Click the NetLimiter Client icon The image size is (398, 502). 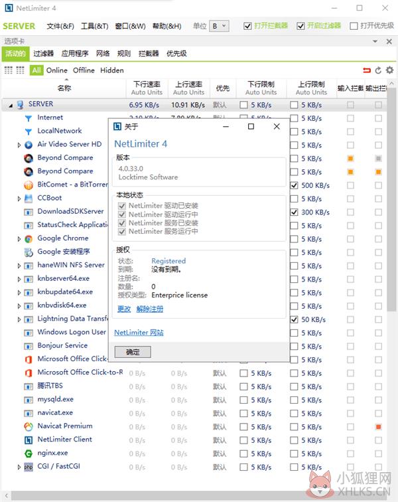[x=29, y=440]
